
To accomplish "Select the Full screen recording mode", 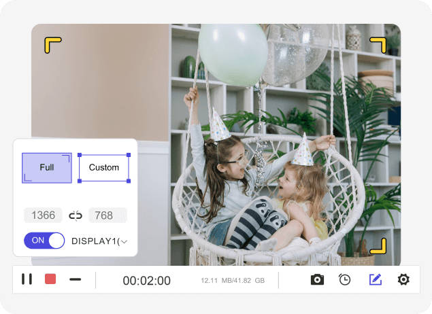I will tap(47, 168).
